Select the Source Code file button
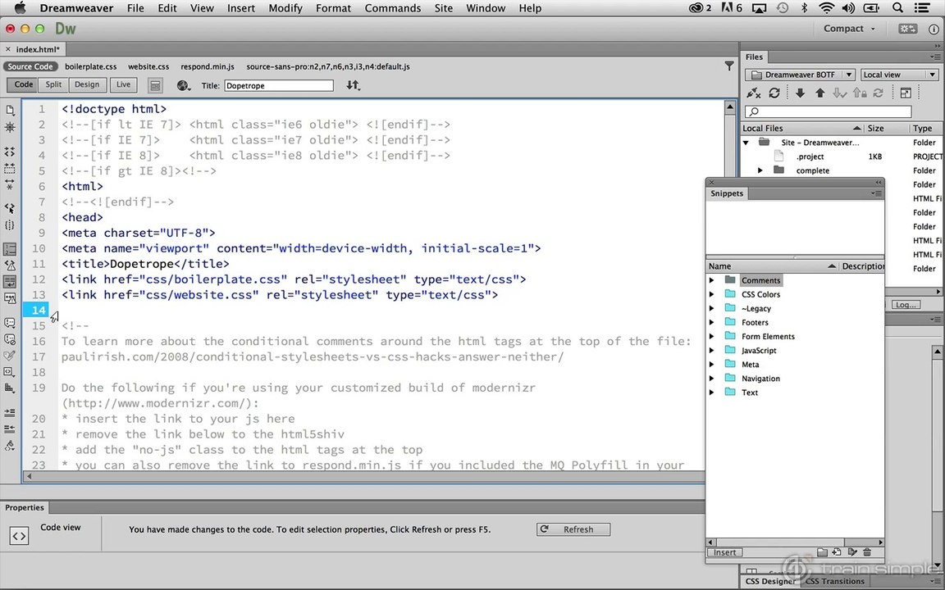This screenshot has width=945, height=590. click(30, 66)
